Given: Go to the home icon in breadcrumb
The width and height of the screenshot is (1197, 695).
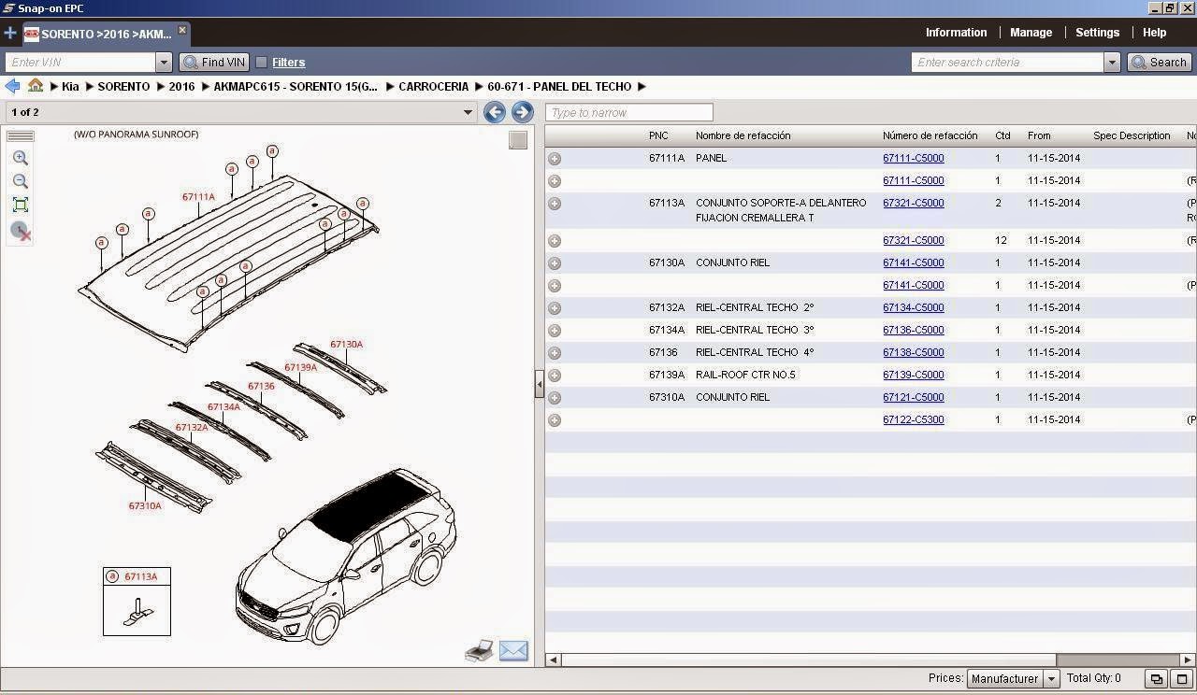Looking at the screenshot, I should point(36,86).
